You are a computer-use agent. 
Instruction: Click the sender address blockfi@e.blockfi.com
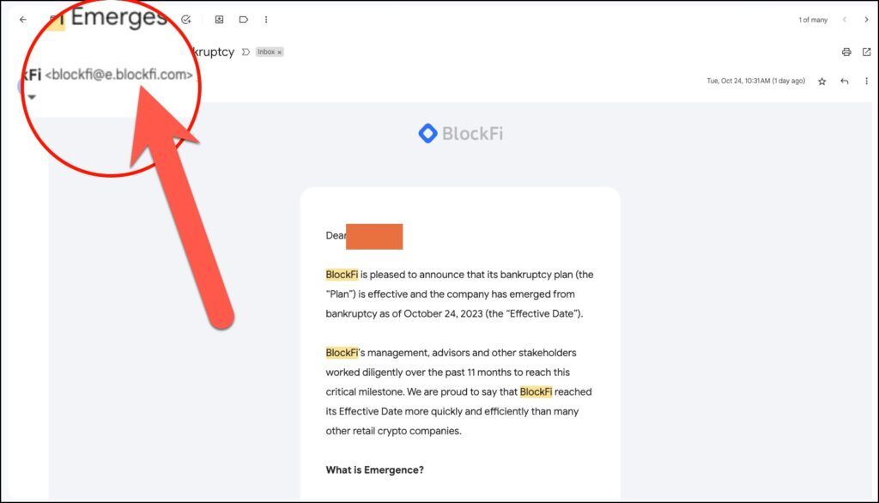[x=118, y=75]
